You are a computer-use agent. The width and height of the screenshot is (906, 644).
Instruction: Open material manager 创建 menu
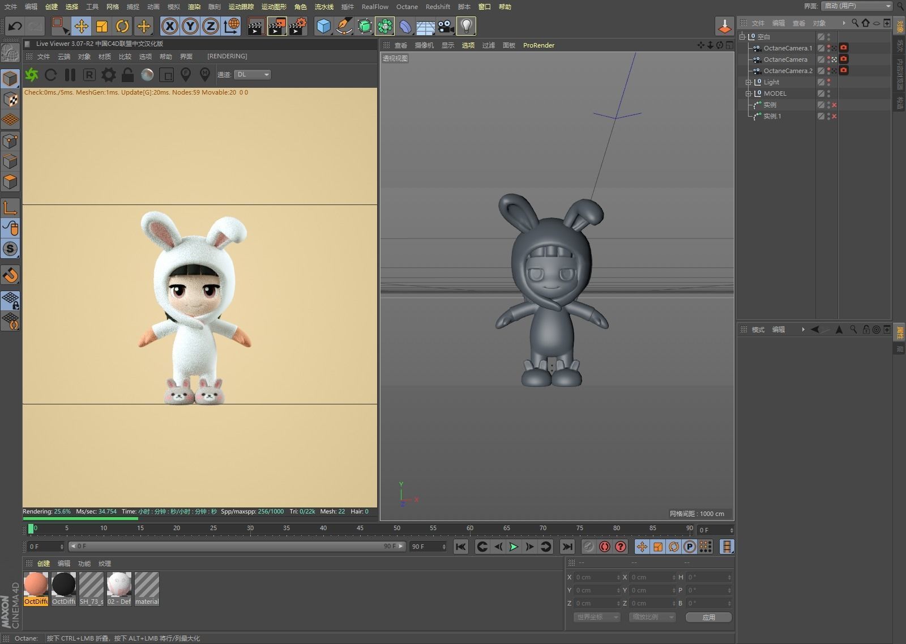pos(44,564)
